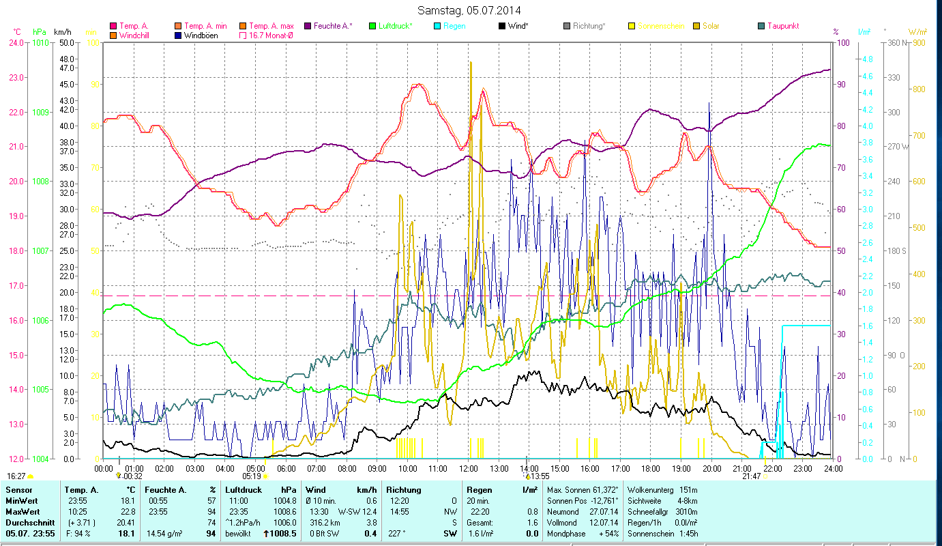Click the gray Richtung* legend swatch

[567, 26]
